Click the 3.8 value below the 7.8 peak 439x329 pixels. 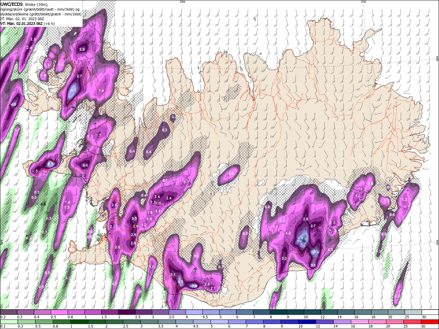(x=313, y=265)
